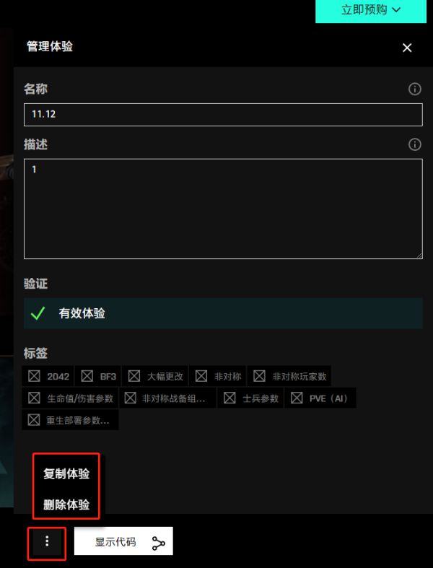This screenshot has width=433, height=568.
Task: Click the 名称 input field with 11.12
Action: pyautogui.click(x=223, y=115)
